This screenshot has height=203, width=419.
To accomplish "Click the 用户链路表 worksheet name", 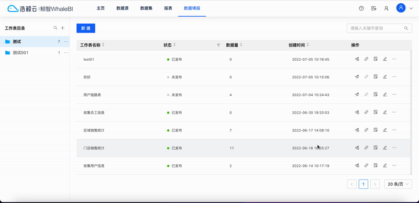I will tap(92, 95).
